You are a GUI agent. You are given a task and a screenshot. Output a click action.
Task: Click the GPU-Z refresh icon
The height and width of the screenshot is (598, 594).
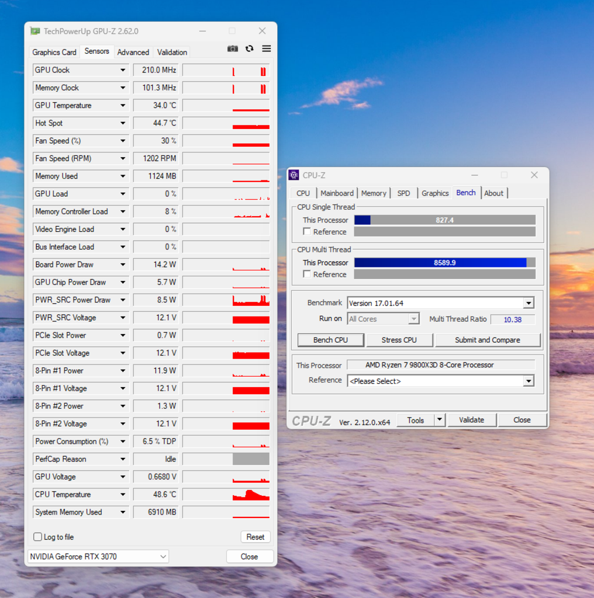[249, 49]
